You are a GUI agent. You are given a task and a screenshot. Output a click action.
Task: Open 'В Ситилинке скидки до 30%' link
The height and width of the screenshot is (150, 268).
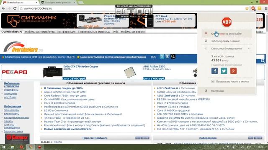(63, 88)
